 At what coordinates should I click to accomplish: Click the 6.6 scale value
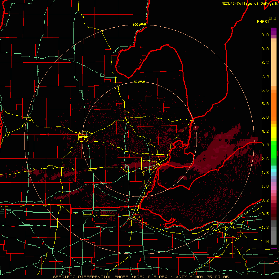pos(265,90)
